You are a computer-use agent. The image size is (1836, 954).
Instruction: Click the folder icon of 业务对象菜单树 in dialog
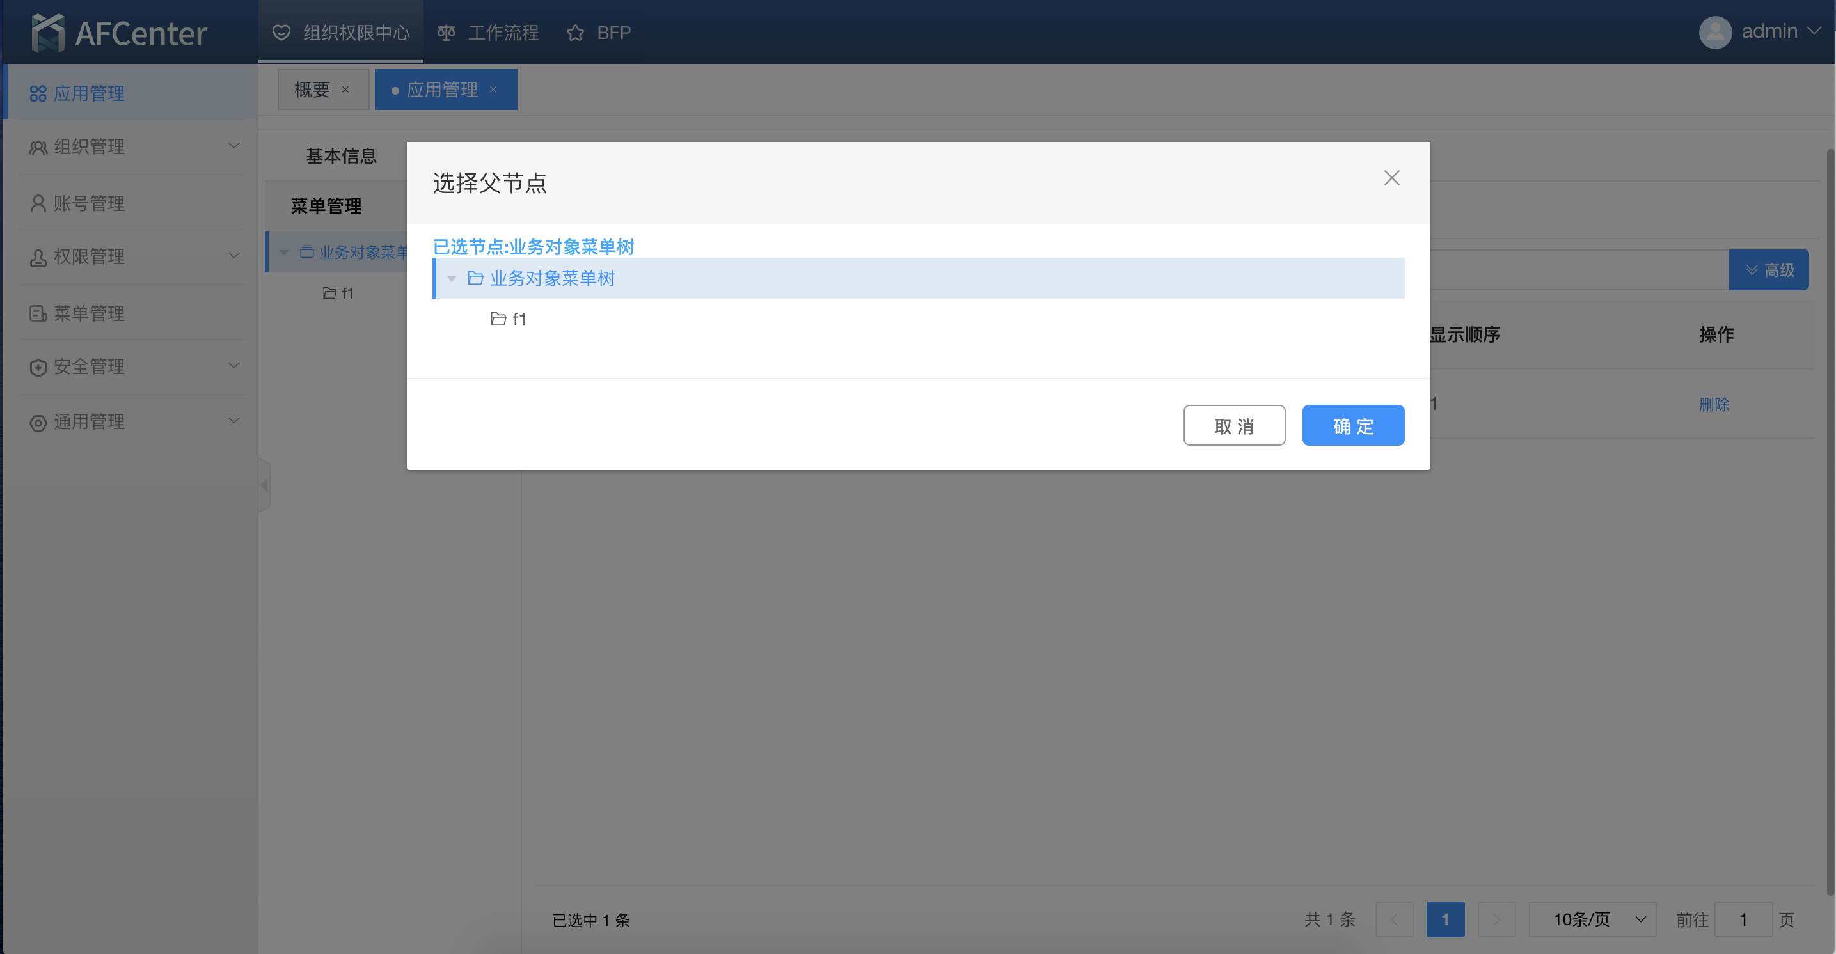tap(475, 278)
